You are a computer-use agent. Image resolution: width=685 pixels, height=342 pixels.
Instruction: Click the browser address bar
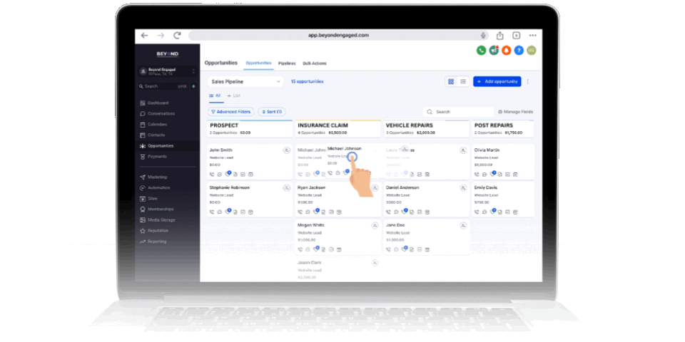coord(338,36)
